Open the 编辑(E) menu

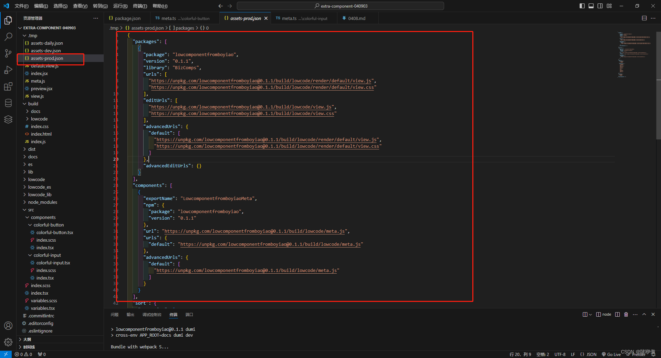(x=41, y=6)
